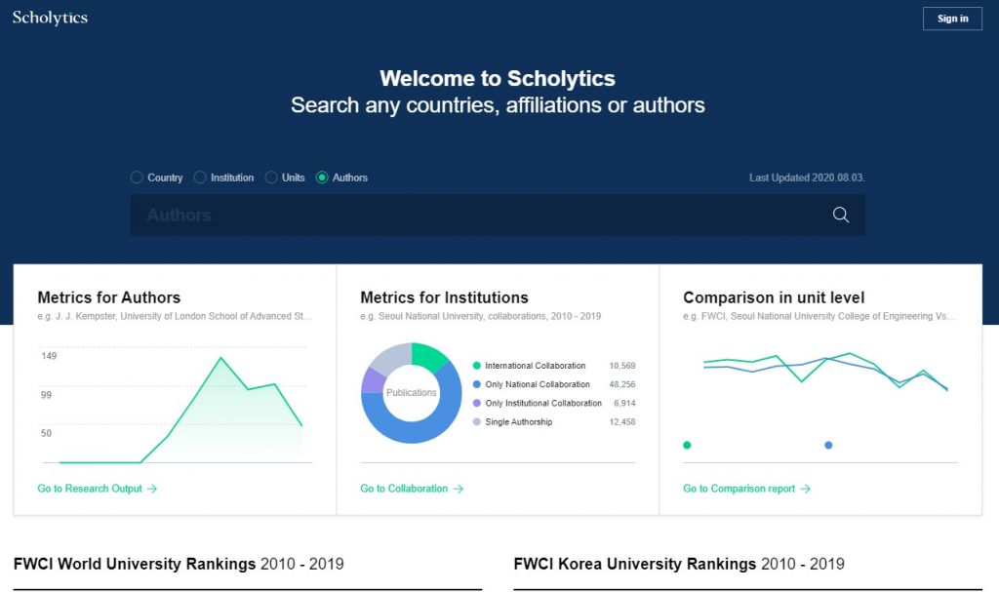Click the Only National Collaboration legend dot
999x592 pixels.
pyautogui.click(x=476, y=384)
